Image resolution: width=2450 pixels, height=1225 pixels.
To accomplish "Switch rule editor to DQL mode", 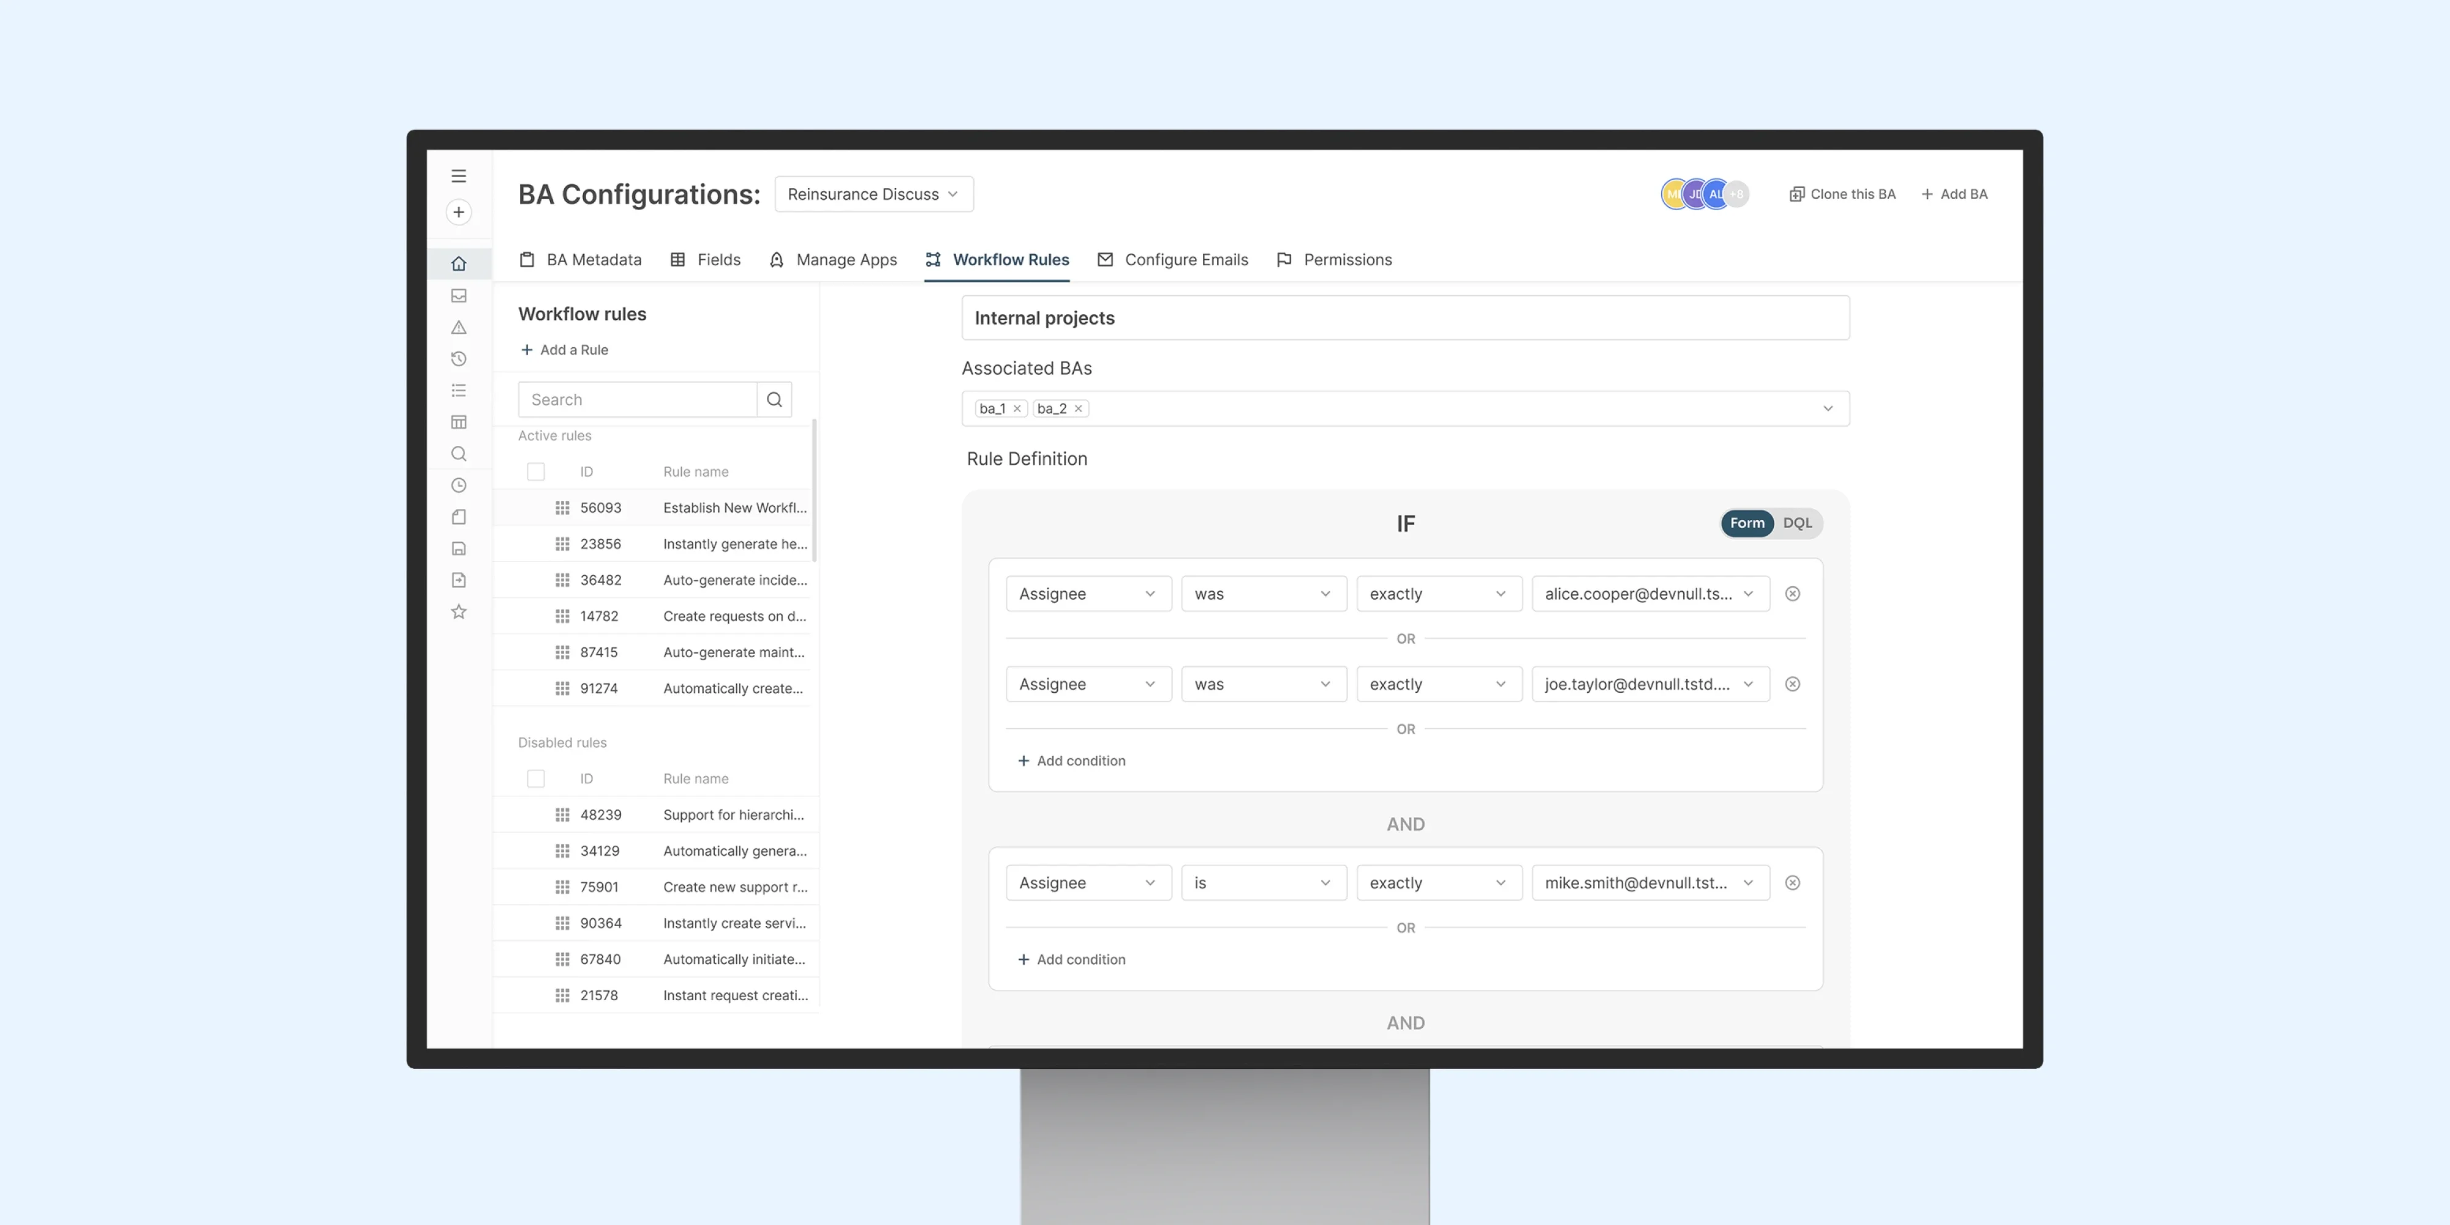I will coord(1796,523).
